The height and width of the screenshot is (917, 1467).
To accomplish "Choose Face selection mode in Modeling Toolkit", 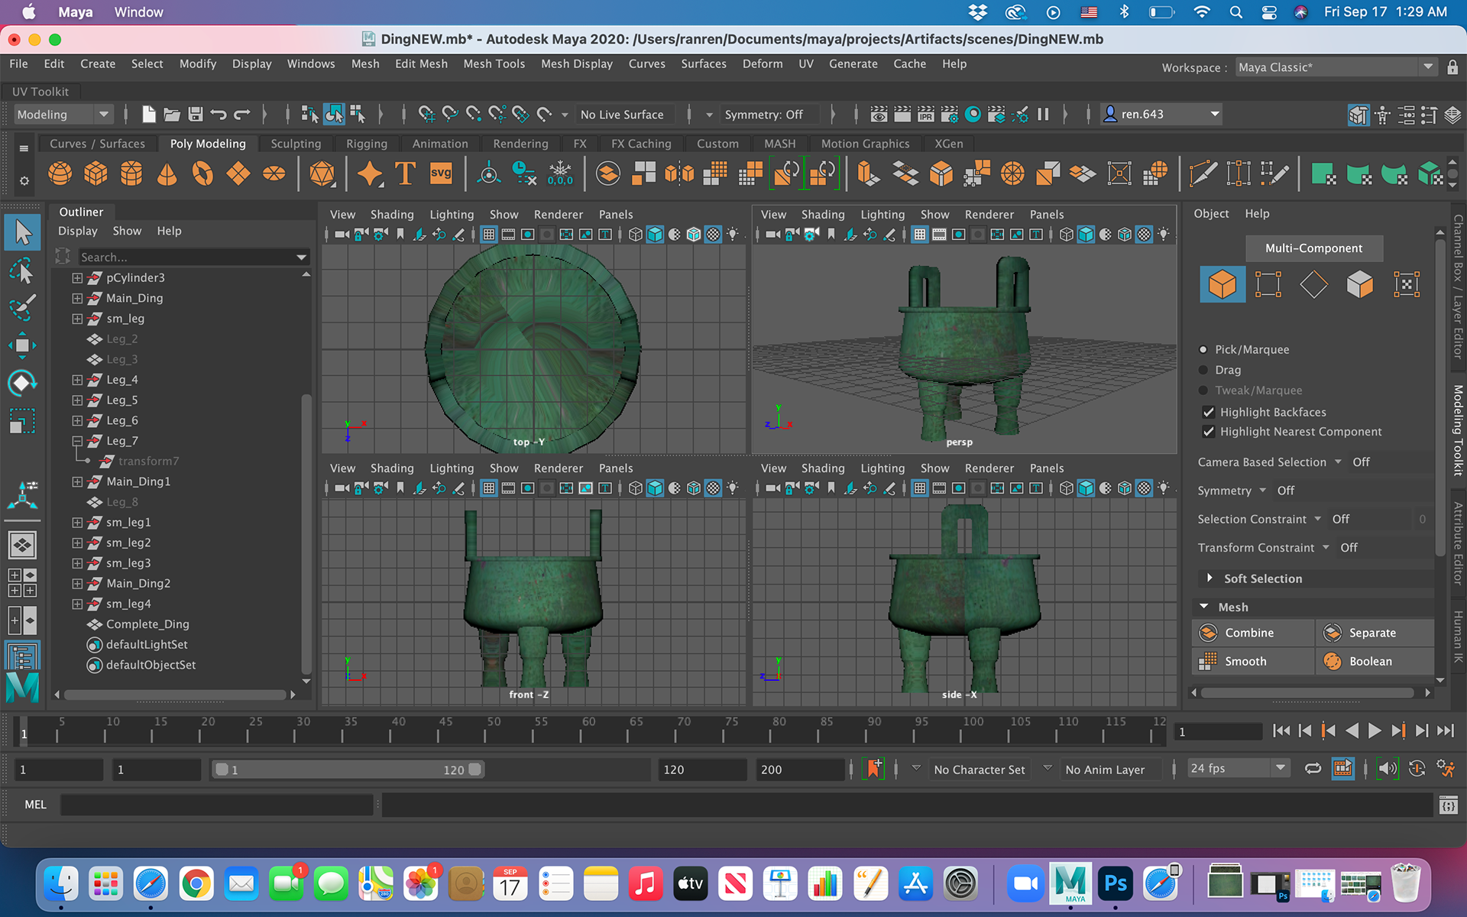I will point(1360,284).
